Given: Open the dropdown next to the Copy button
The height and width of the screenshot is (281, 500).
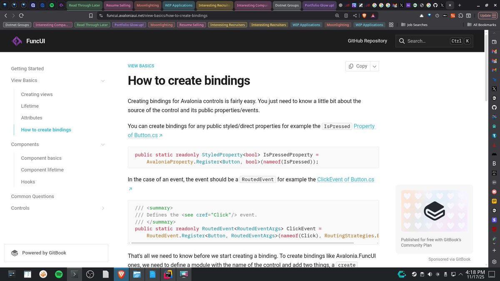Looking at the screenshot, I should coord(374,66).
